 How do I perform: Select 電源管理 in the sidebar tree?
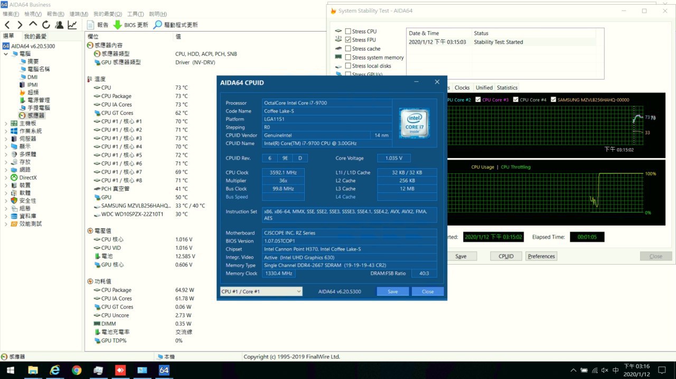pos(38,100)
